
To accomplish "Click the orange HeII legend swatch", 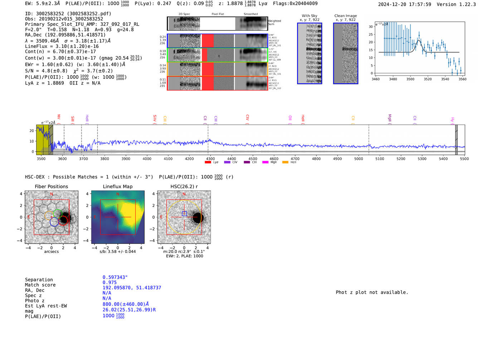I will tap(285, 162).
